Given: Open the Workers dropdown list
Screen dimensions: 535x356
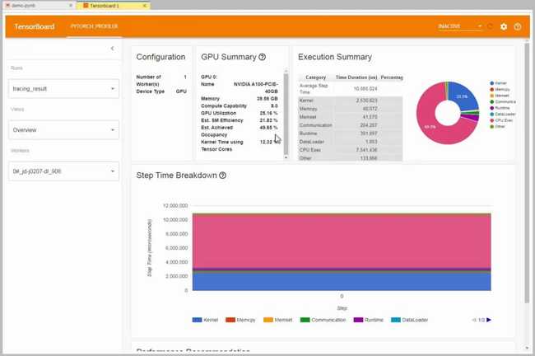Looking at the screenshot, I should pyautogui.click(x=63, y=171).
